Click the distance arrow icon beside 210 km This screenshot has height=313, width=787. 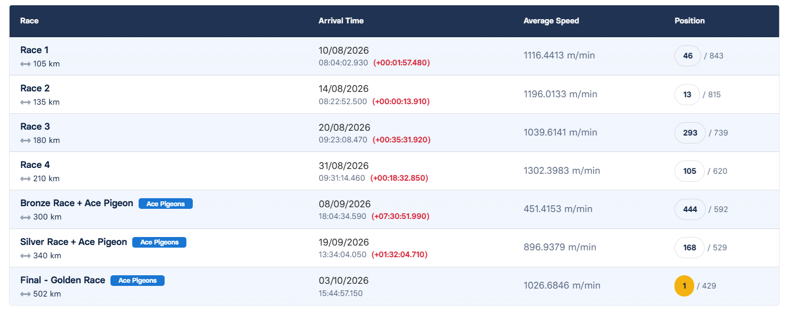click(x=25, y=179)
